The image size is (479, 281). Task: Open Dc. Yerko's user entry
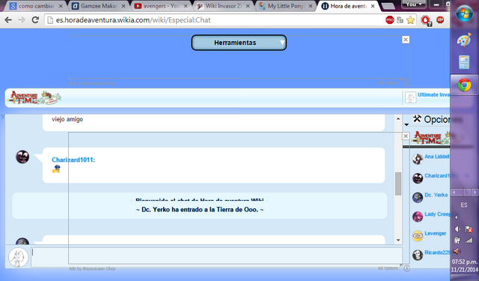click(x=431, y=196)
